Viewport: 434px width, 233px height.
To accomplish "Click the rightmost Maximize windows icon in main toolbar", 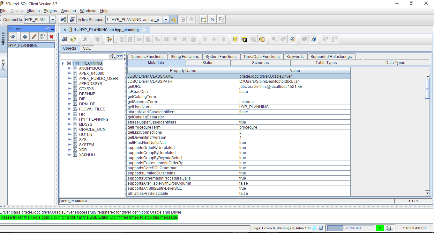I will pyautogui.click(x=221, y=19).
